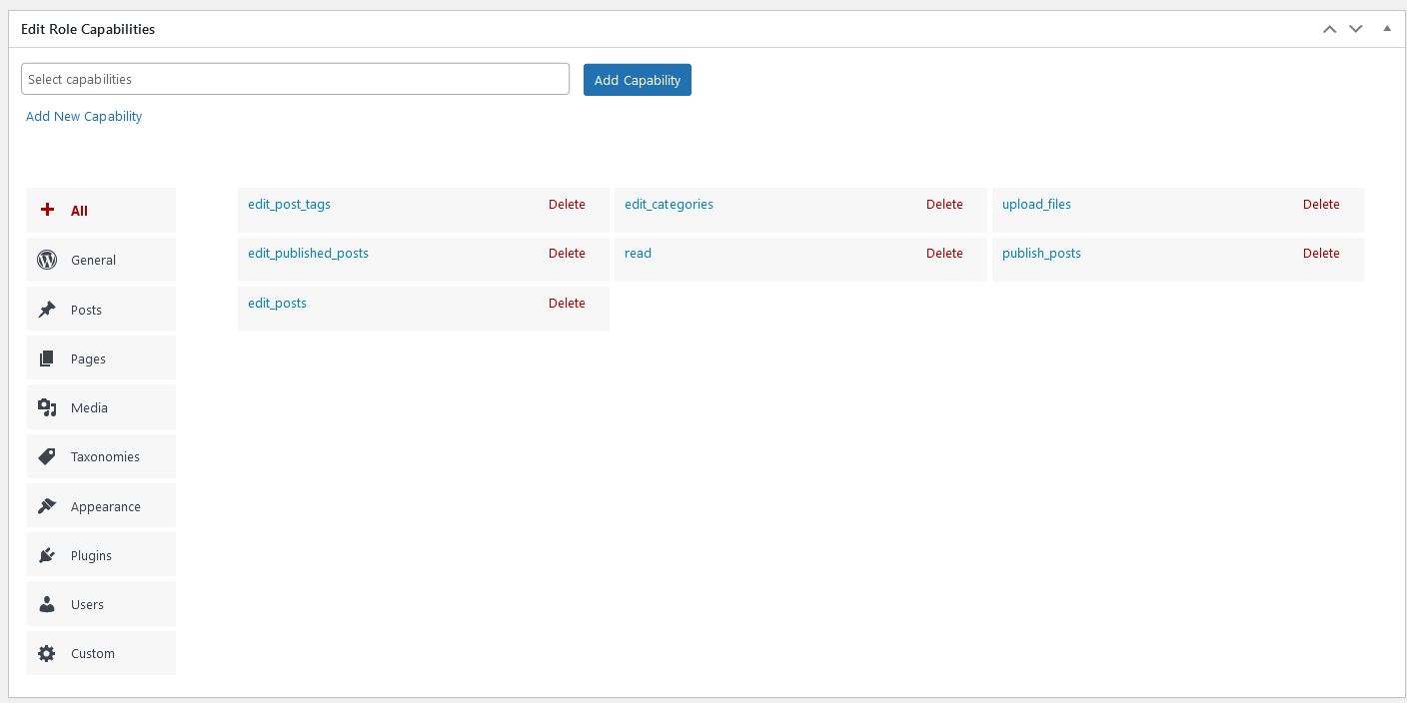This screenshot has width=1407, height=703.
Task: Delete the edit_post_tags capability
Action: tap(567, 204)
